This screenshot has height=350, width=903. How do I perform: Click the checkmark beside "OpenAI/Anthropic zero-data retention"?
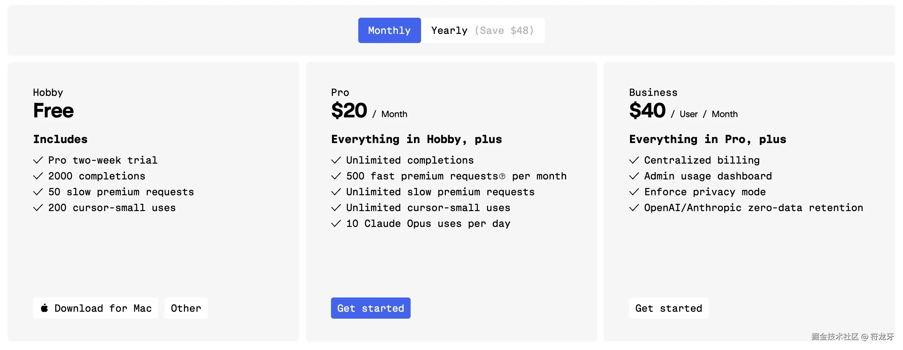[634, 208]
